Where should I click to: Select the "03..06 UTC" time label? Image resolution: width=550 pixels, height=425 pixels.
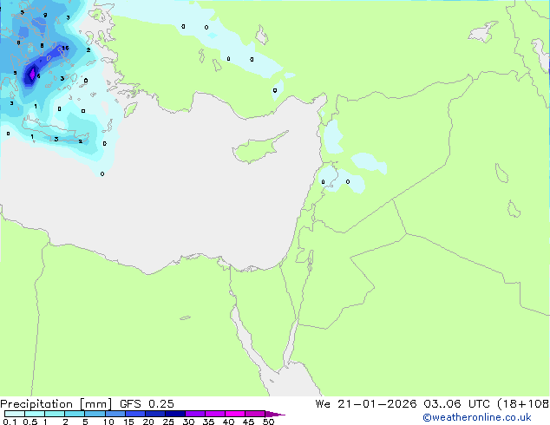(x=456, y=404)
